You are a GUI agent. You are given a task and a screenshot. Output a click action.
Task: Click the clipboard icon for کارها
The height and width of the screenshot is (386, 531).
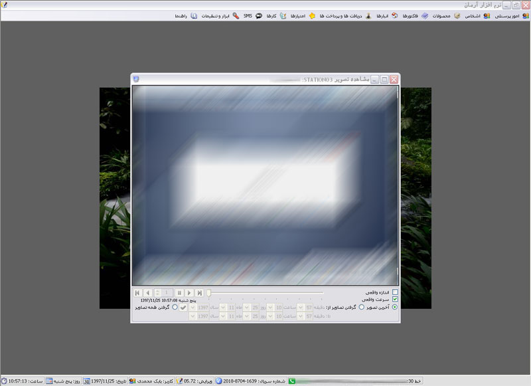point(283,16)
